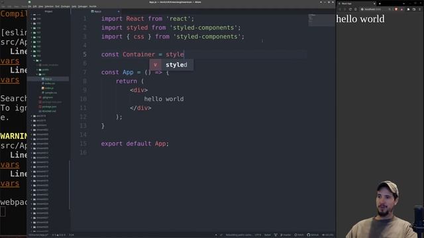Click browser forward button
Viewport: 424px width, 238px height.
[344, 9]
